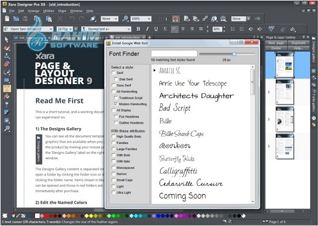Pick the red color swatch
Image resolution: width=318 pixels, height=226 pixels.
[46, 216]
